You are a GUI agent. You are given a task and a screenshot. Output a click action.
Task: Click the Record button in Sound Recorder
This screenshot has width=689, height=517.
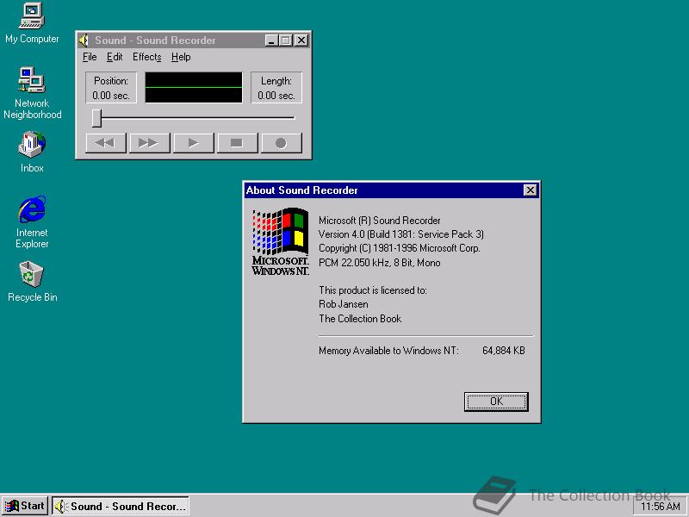point(282,143)
